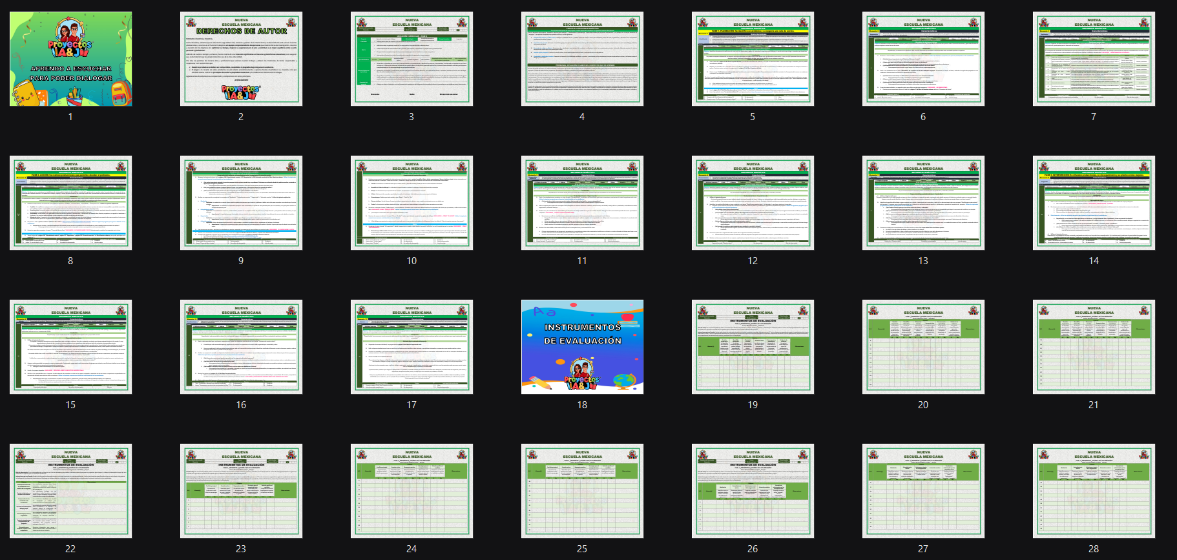
Task: Select slide 14 with Fase 3 Intervención
Action: coord(1094,203)
